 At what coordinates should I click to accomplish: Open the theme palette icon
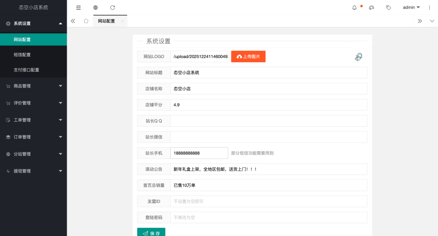pyautogui.click(x=372, y=8)
